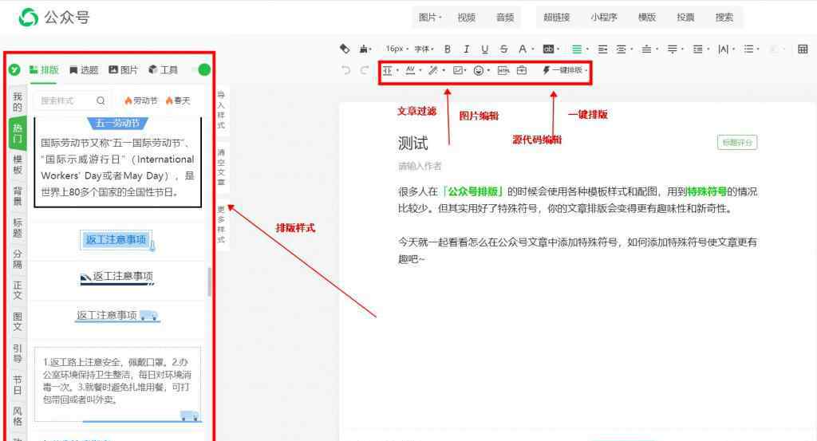Click the 导入样式 vertical button
Viewport: 817px width, 441px height.
[221, 110]
